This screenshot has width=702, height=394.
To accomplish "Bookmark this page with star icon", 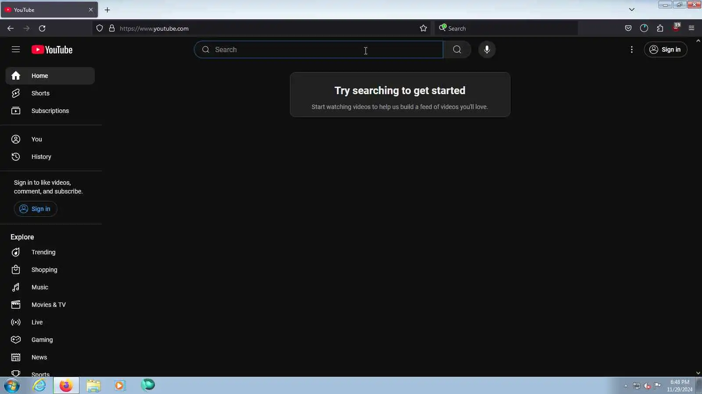I will click(x=423, y=28).
